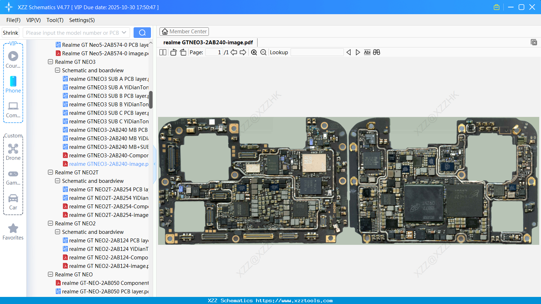Collapse the Realme GT NEO3 tree node

(x=50, y=62)
